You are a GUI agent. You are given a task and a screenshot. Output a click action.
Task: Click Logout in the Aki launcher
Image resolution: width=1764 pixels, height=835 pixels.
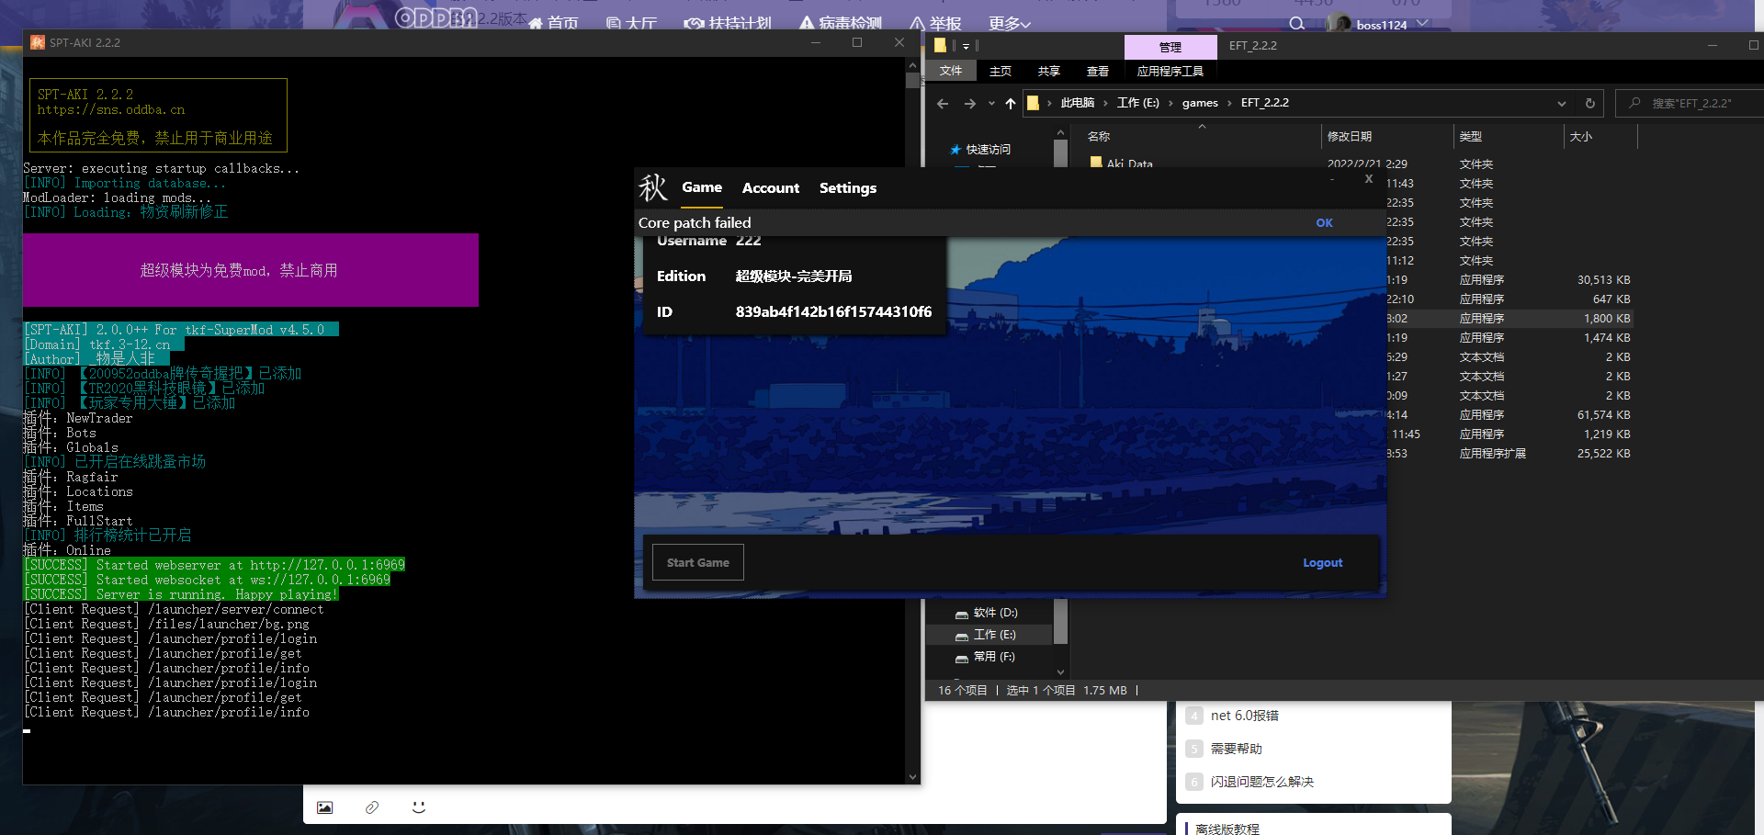click(x=1322, y=563)
